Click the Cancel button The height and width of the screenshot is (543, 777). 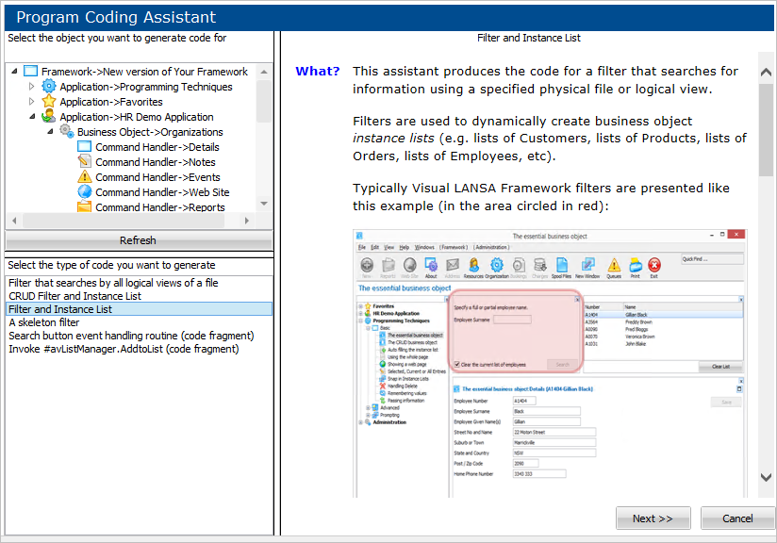click(x=736, y=518)
